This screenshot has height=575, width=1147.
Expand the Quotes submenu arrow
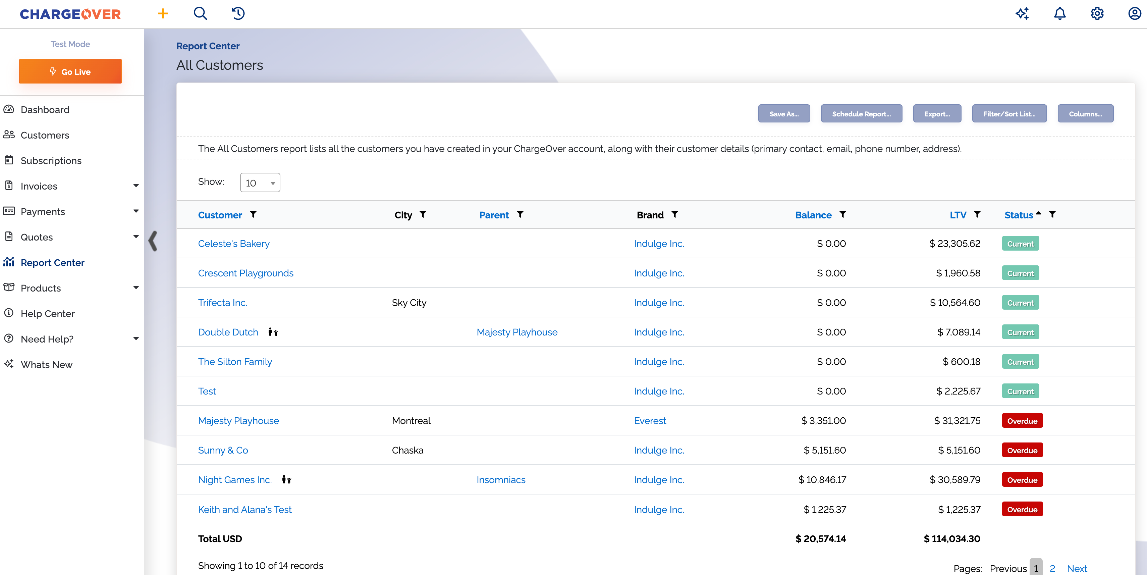136,237
